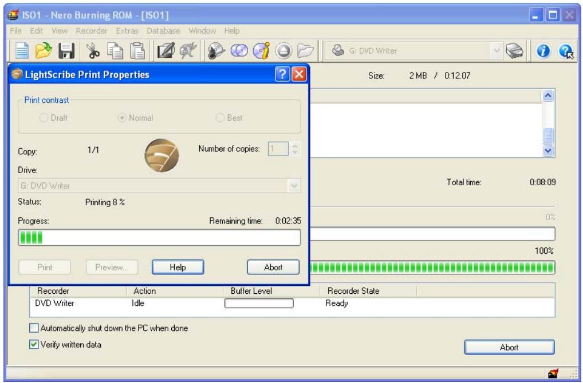583x383 pixels.
Task: Open the Database menu
Action: pos(163,31)
